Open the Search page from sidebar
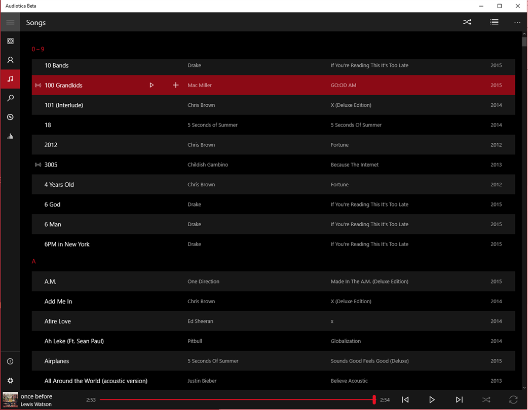528x410 pixels. tap(11, 98)
